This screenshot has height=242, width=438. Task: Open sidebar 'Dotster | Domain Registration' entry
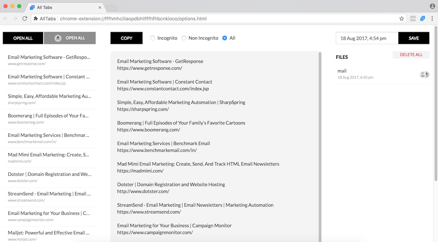click(50, 177)
